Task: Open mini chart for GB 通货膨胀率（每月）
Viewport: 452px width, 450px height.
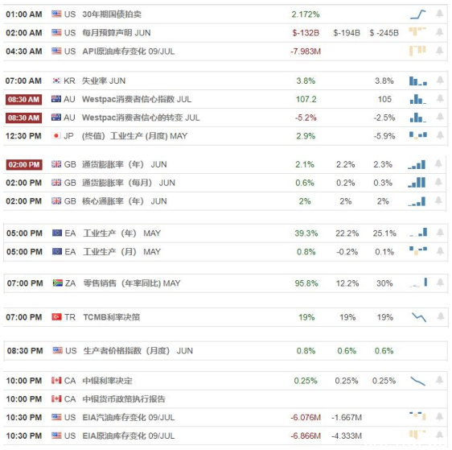Action: coord(417,183)
